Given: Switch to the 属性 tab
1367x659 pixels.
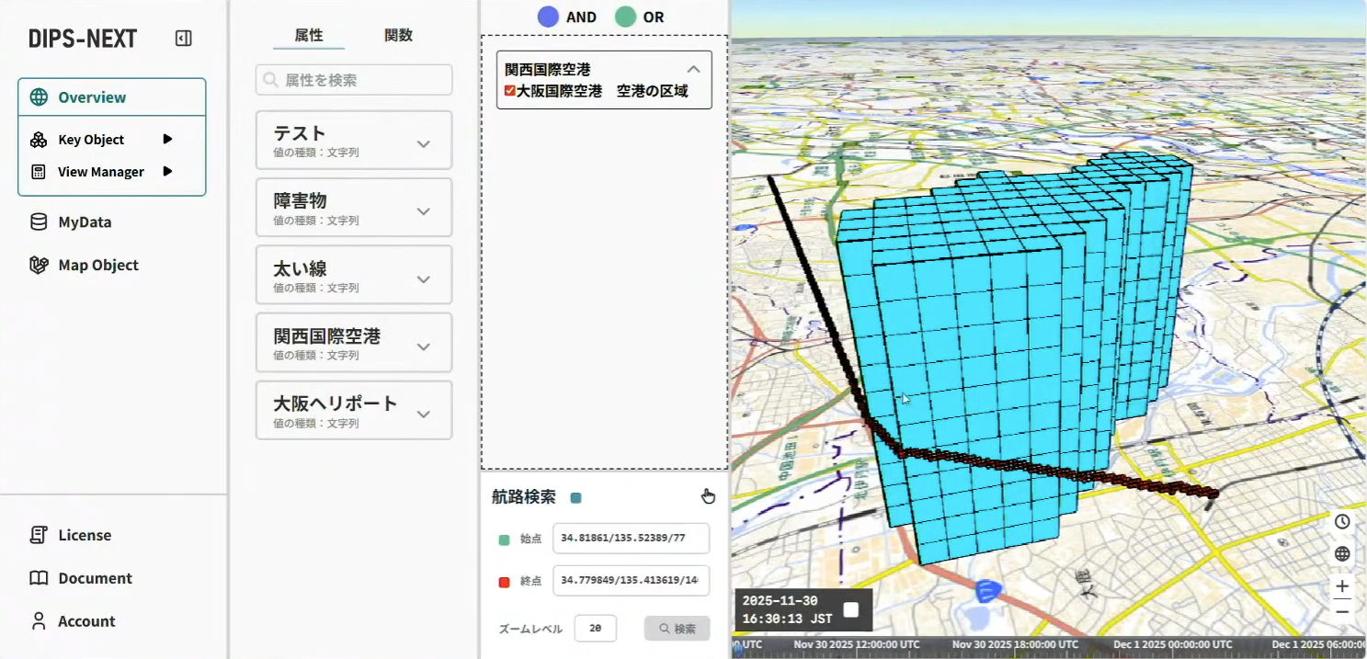Looking at the screenshot, I should pos(309,35).
